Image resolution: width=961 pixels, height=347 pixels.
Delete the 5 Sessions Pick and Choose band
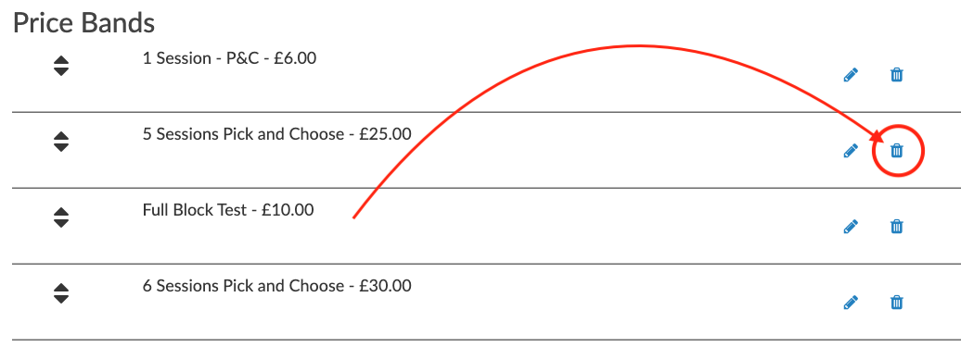[x=896, y=150]
